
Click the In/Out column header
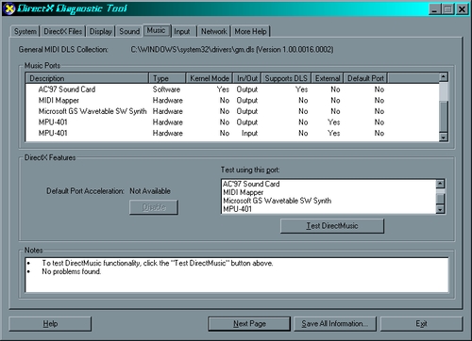(x=247, y=78)
